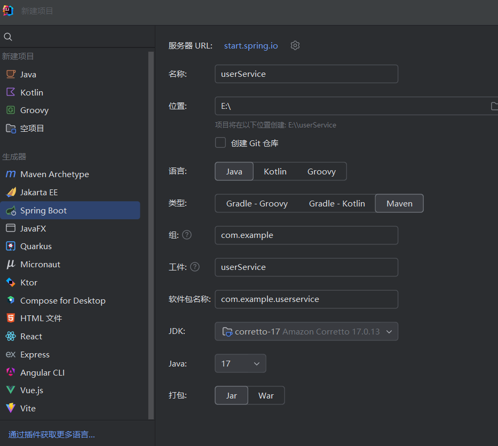Select Jar packaging
Image resolution: width=498 pixels, height=446 pixels.
click(x=232, y=395)
